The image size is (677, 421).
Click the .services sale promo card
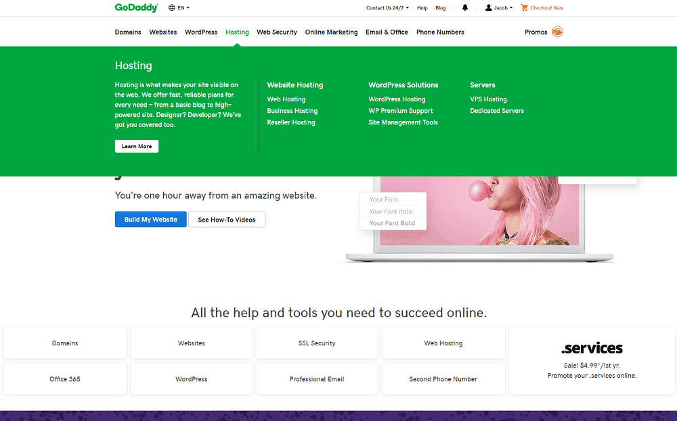pyautogui.click(x=592, y=361)
